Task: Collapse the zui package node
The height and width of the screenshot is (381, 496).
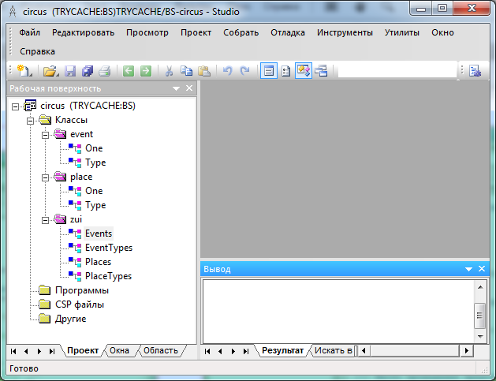Action: point(46,220)
